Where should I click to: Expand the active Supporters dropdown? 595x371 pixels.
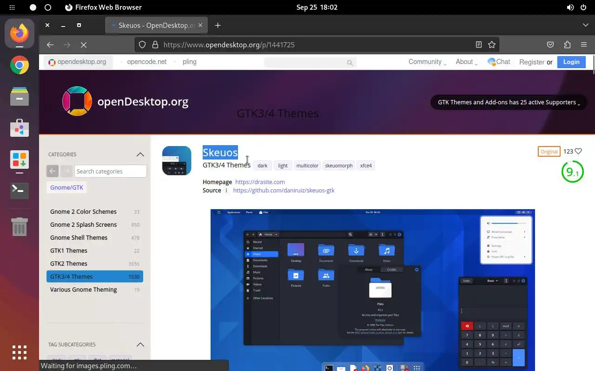tap(509, 102)
